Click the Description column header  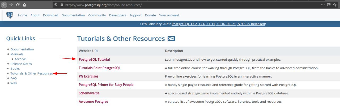[174, 51]
